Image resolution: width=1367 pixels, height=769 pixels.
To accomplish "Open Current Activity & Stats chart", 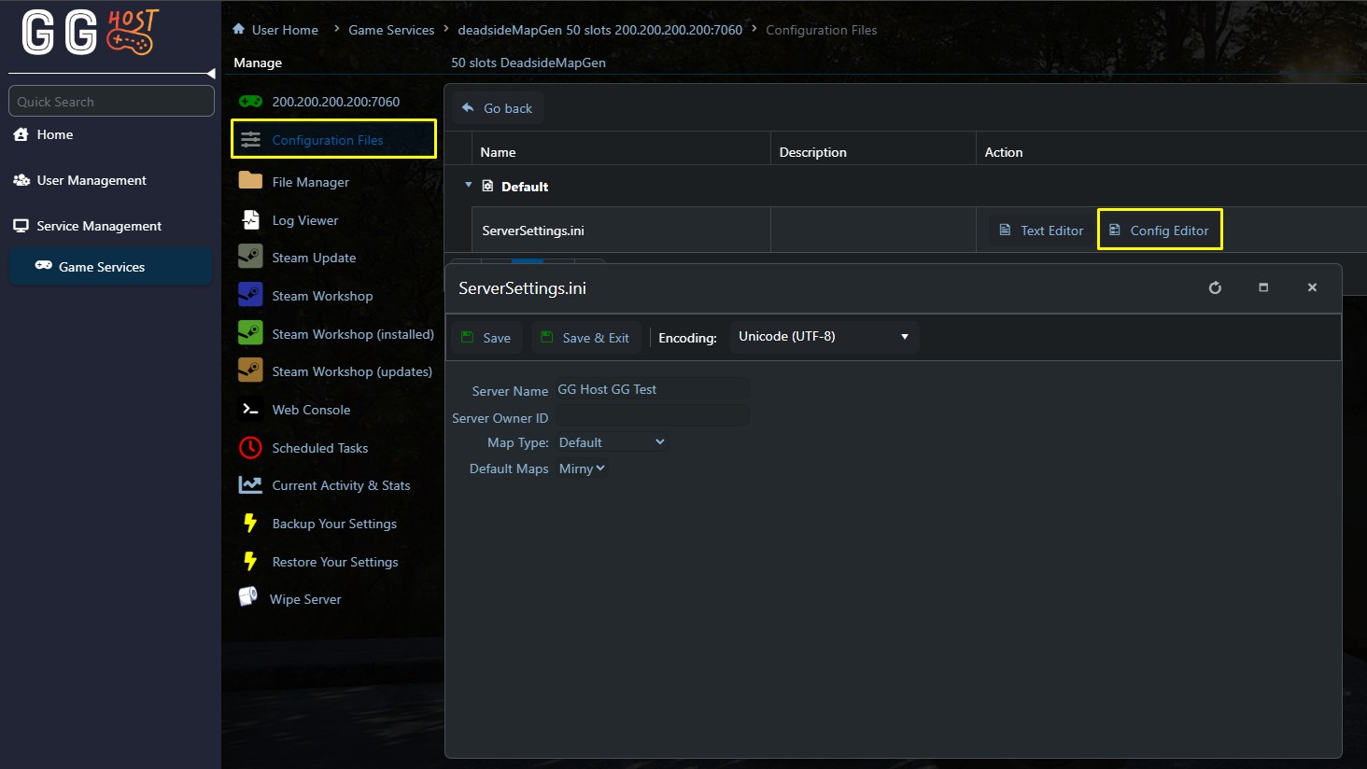I will (250, 485).
